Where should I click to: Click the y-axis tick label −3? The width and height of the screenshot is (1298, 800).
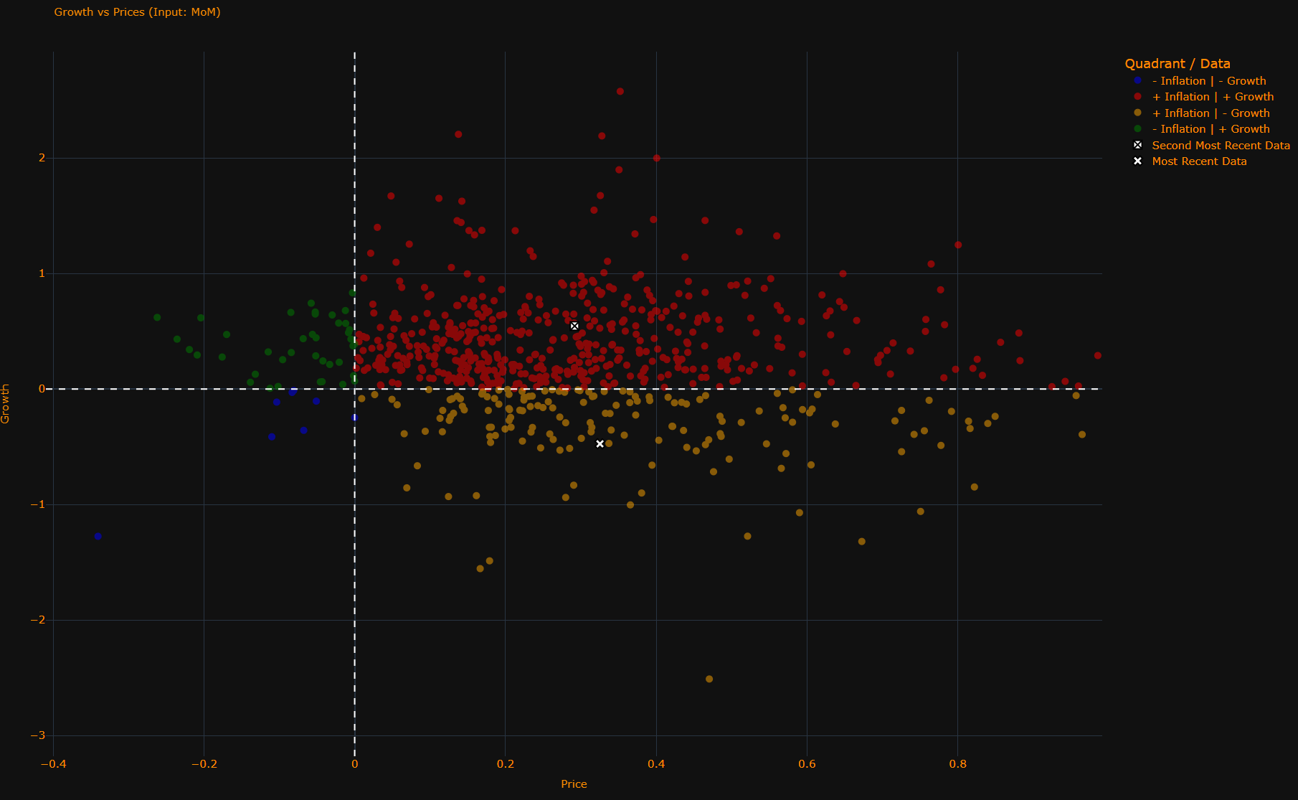pos(38,735)
